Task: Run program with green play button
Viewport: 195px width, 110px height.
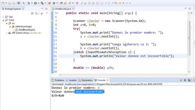Action: pyautogui.click(x=35, y=3)
